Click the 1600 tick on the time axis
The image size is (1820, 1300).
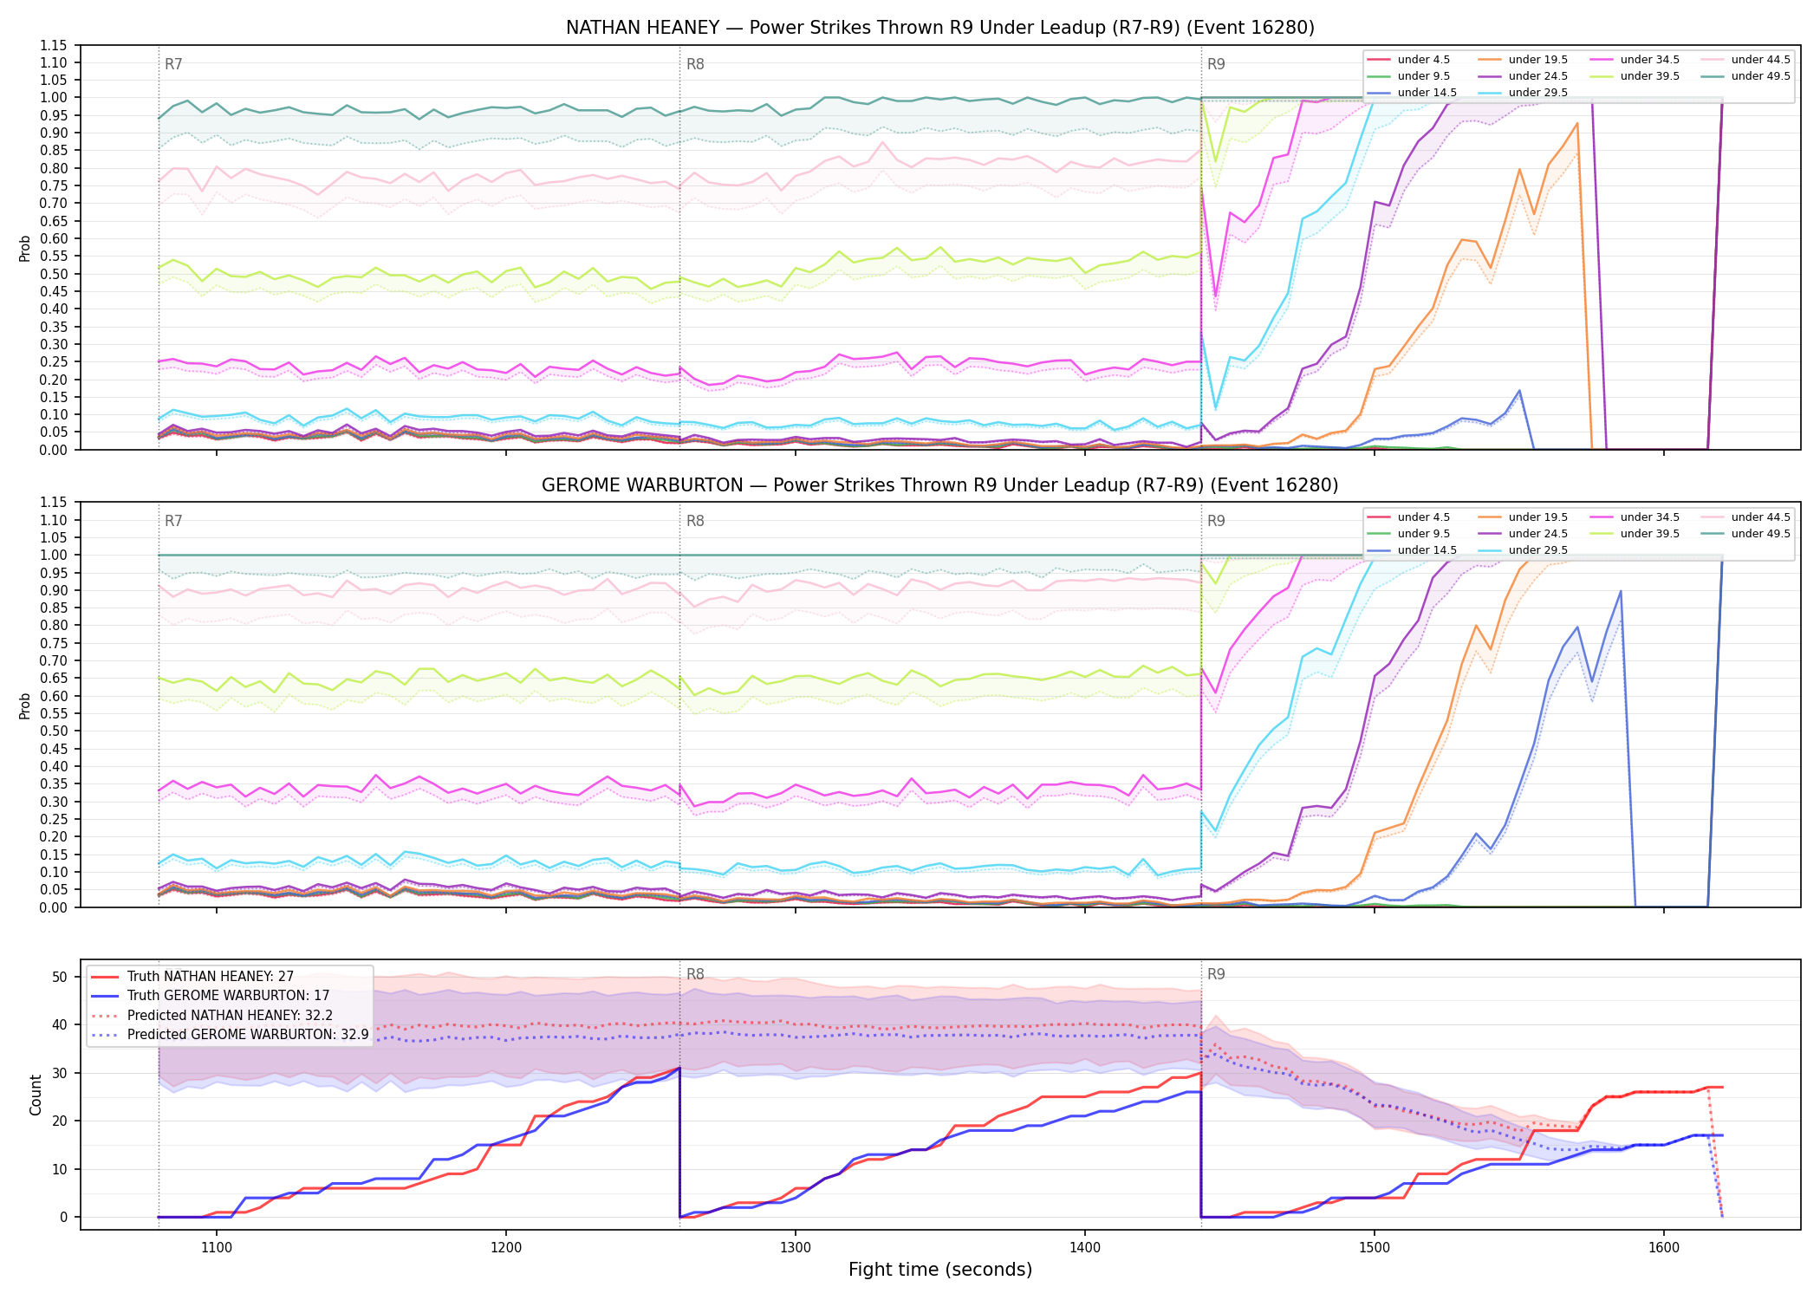tap(1664, 1248)
